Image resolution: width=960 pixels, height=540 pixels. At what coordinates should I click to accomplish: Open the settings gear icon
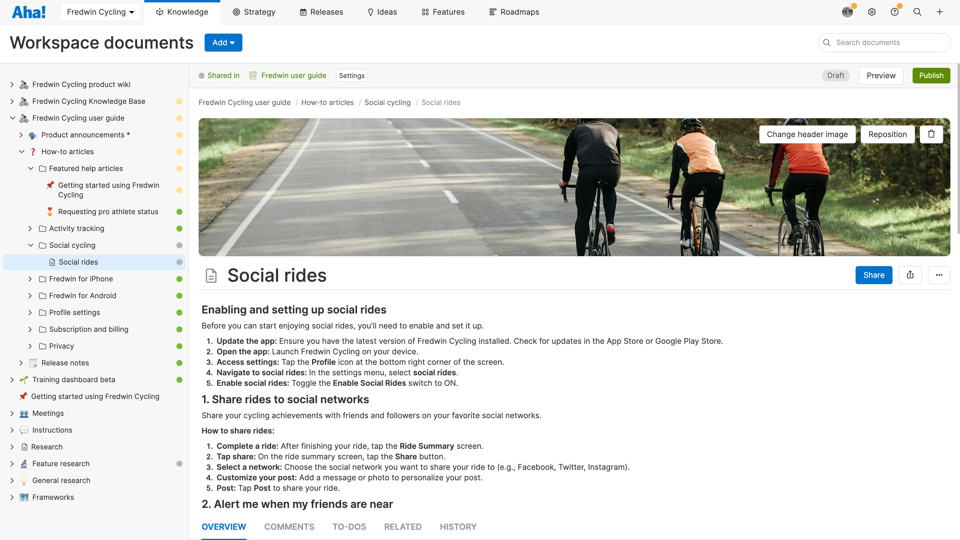click(x=872, y=12)
